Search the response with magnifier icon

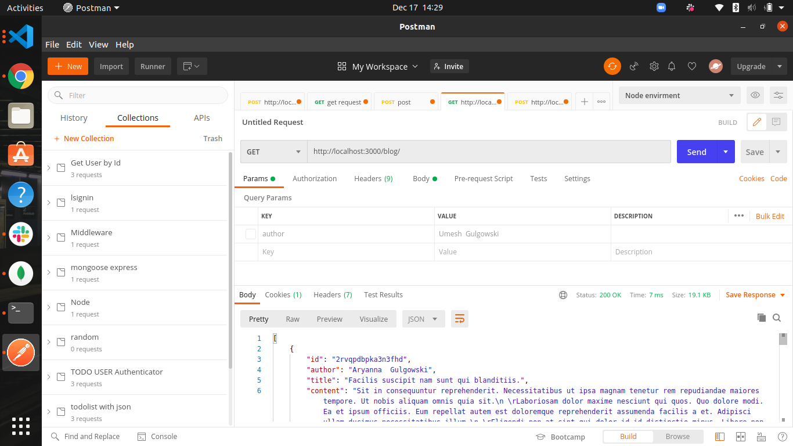[777, 318]
